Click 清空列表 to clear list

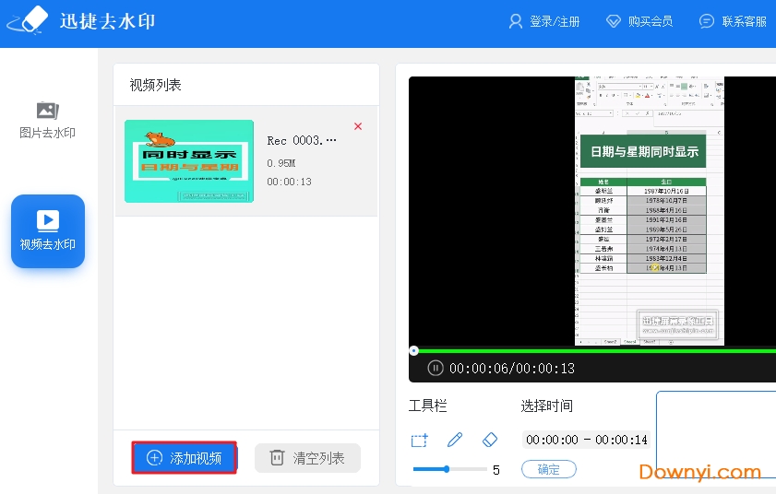307,458
